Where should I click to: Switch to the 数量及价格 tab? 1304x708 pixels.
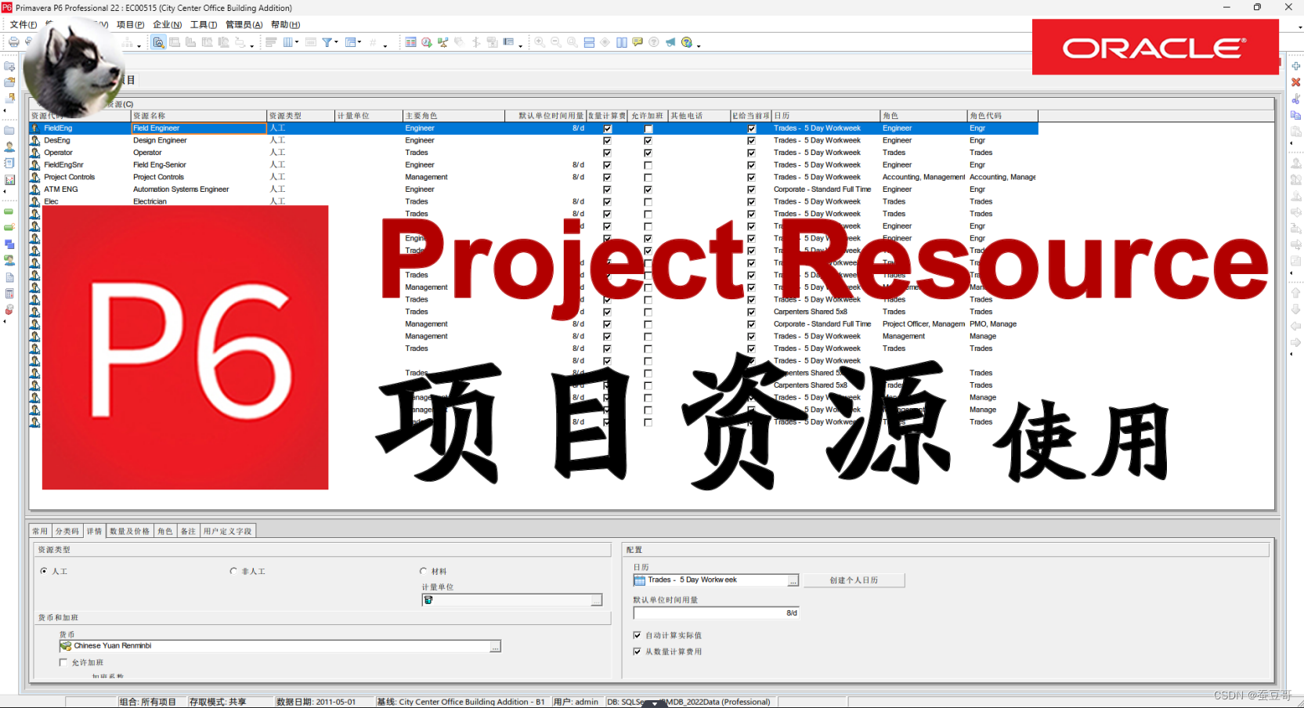[130, 531]
